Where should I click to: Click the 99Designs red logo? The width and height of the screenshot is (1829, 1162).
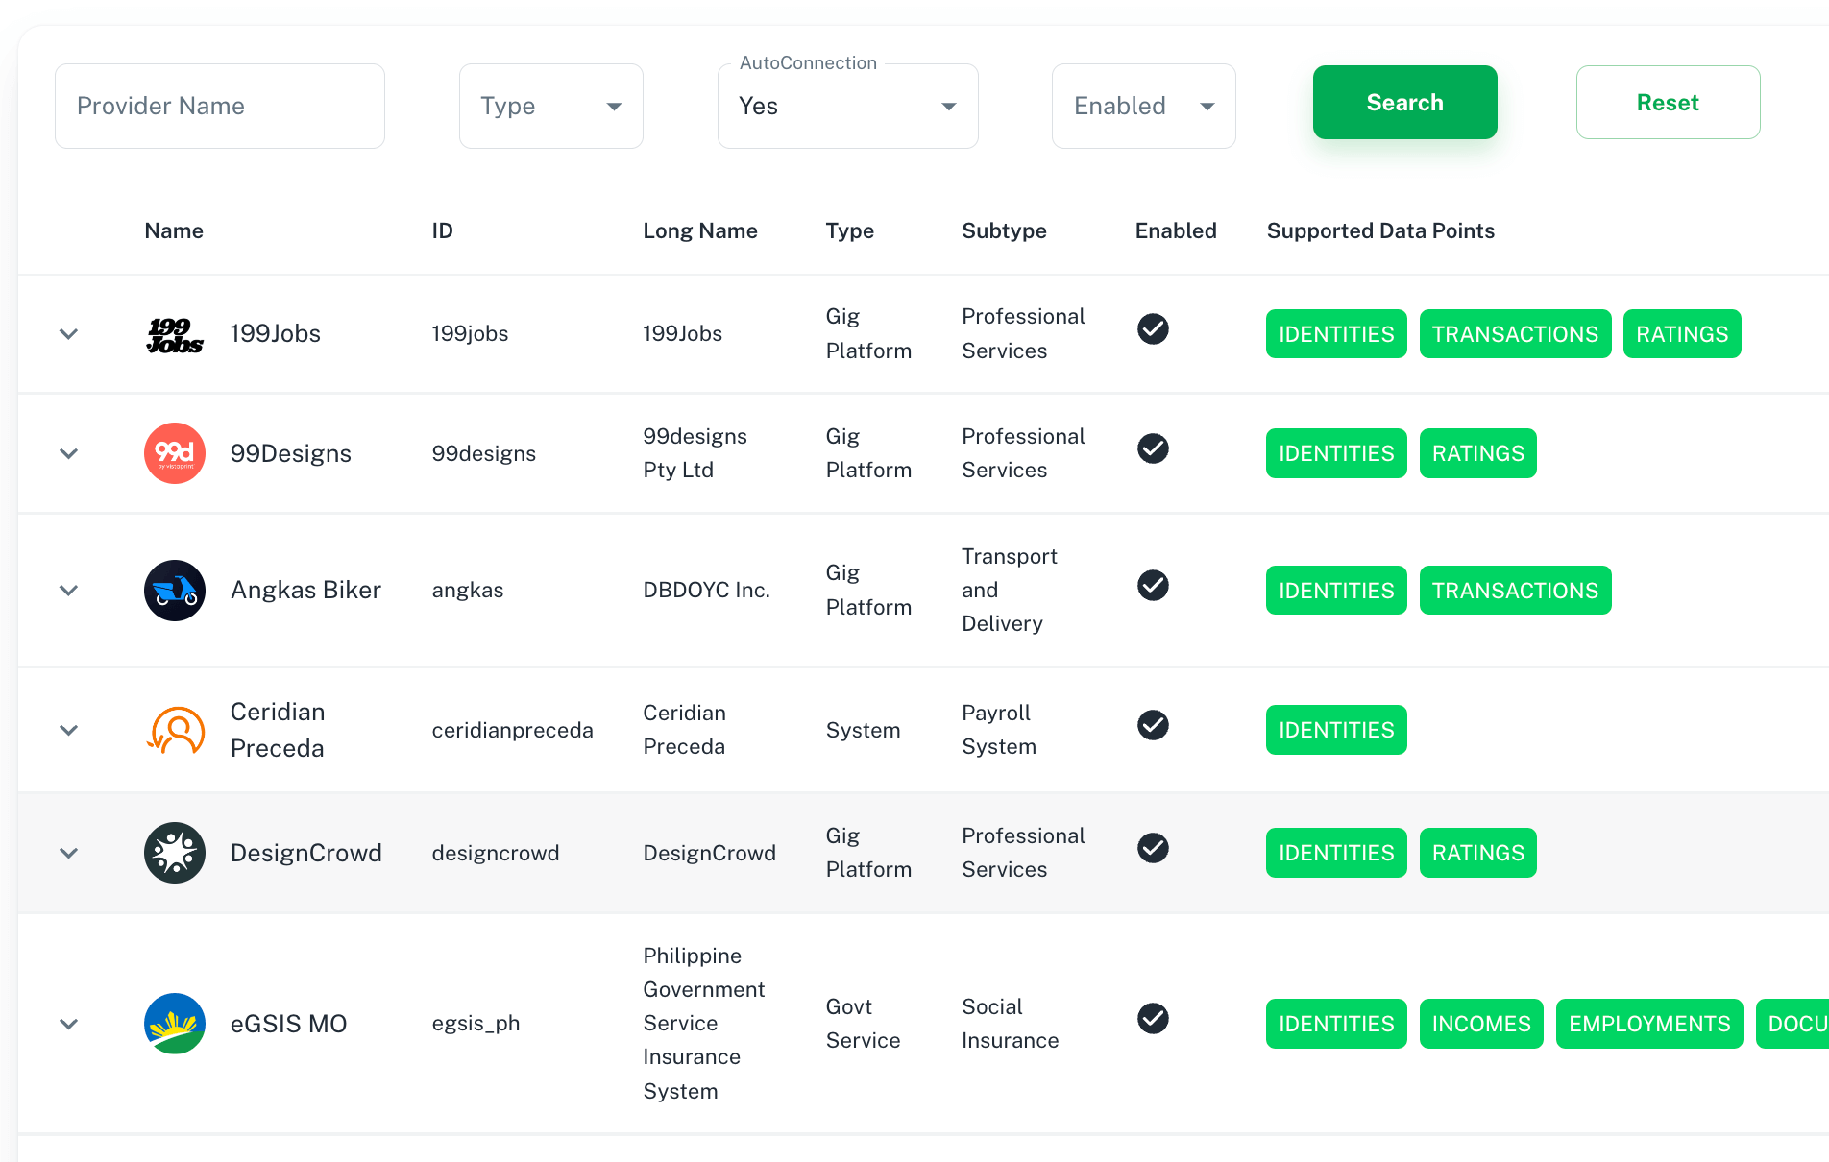[175, 453]
